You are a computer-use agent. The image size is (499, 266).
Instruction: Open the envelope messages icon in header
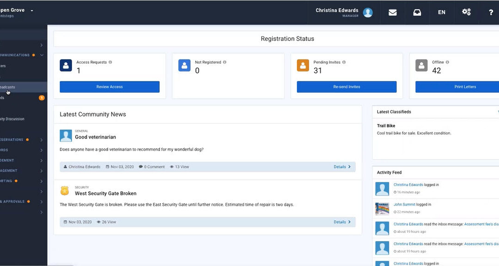click(x=392, y=12)
